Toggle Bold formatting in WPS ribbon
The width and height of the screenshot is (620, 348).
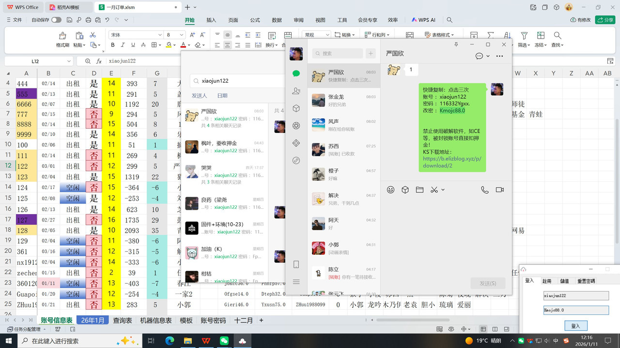click(x=112, y=45)
